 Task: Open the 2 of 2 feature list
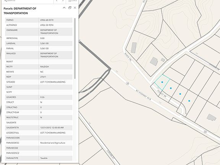tap(73, 1)
